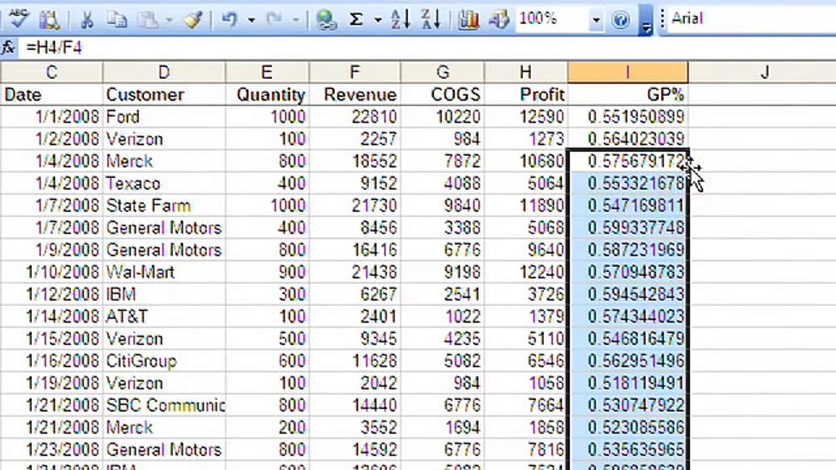Click the Profit header cell
The image size is (836, 470).
click(x=526, y=95)
